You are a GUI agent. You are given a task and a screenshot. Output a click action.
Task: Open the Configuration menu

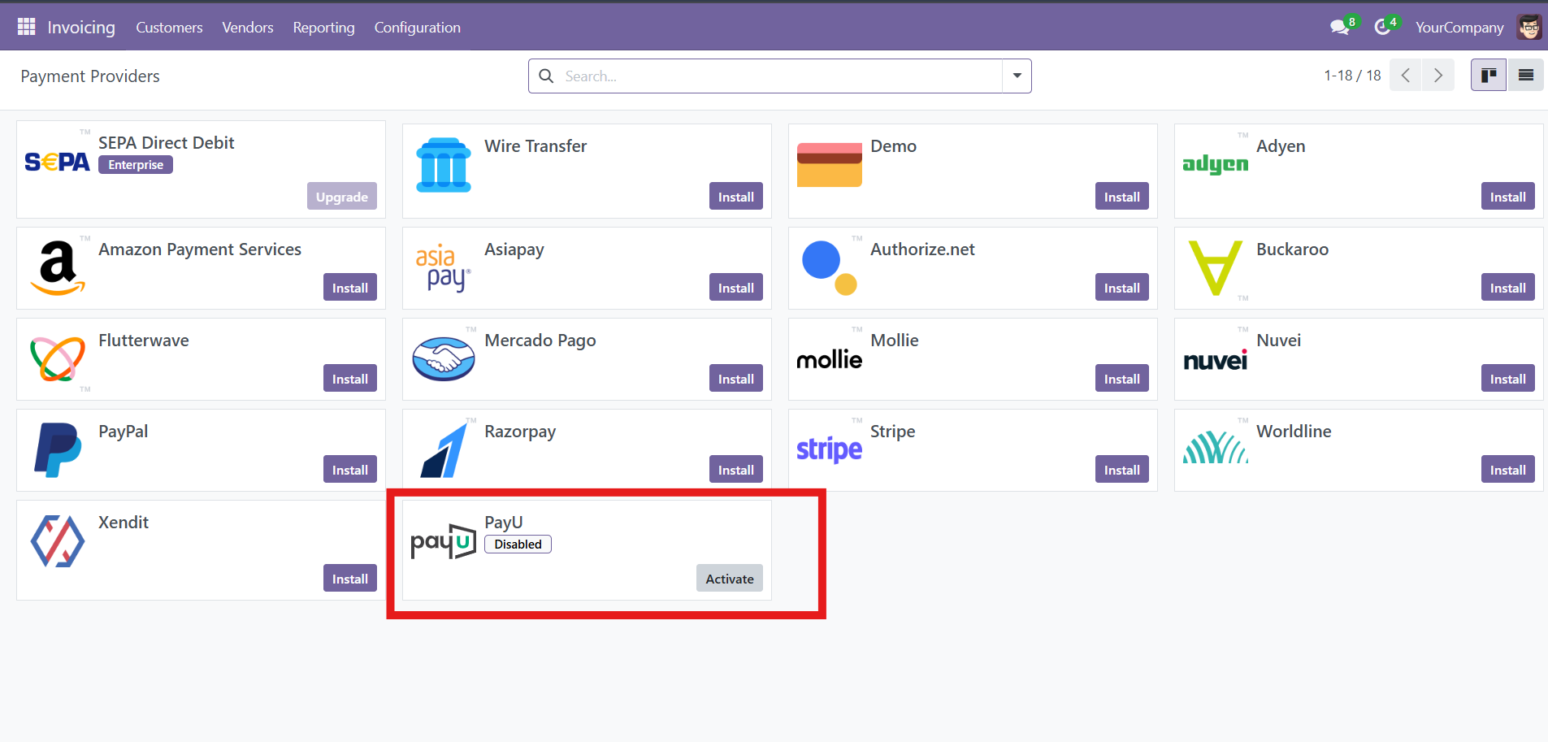click(x=418, y=27)
